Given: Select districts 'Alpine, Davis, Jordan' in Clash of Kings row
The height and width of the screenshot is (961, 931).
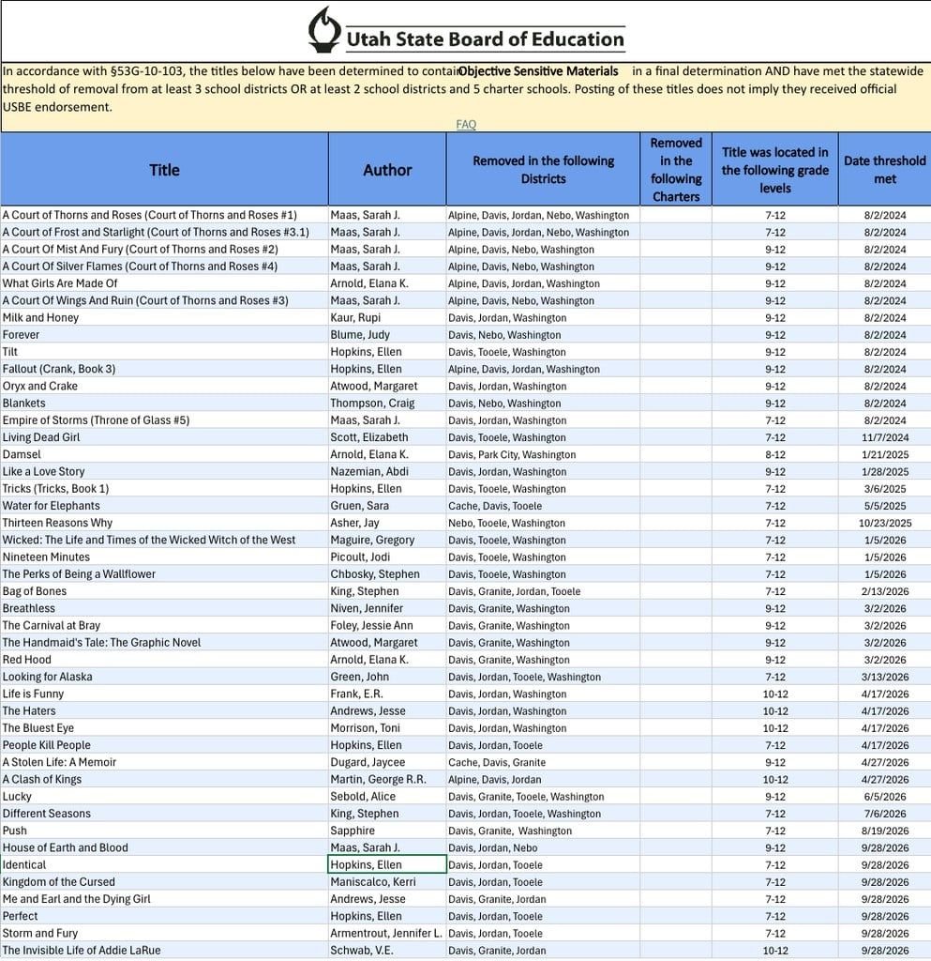Looking at the screenshot, I should 543,780.
